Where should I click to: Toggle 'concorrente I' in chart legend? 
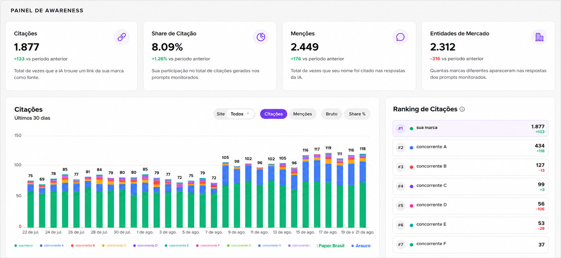click(x=299, y=246)
